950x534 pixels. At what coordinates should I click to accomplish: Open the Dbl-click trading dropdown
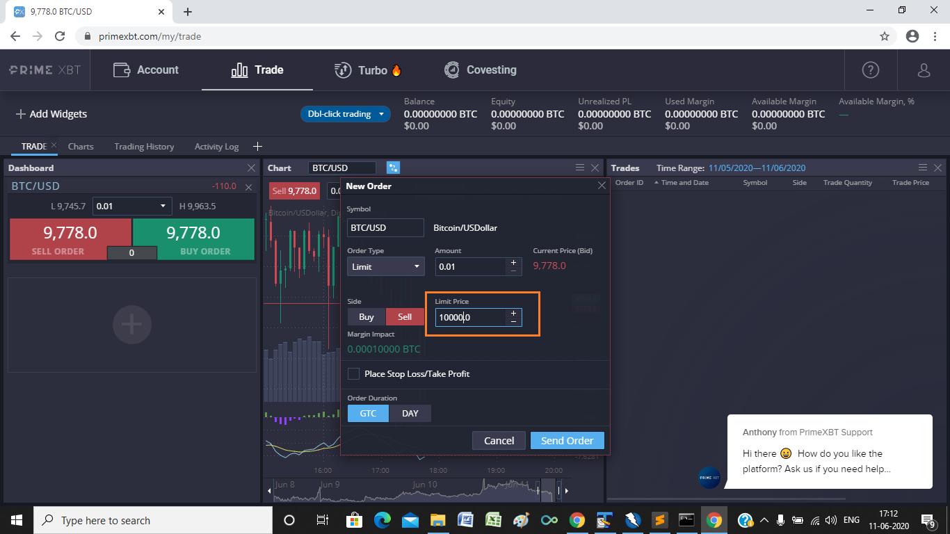point(346,114)
